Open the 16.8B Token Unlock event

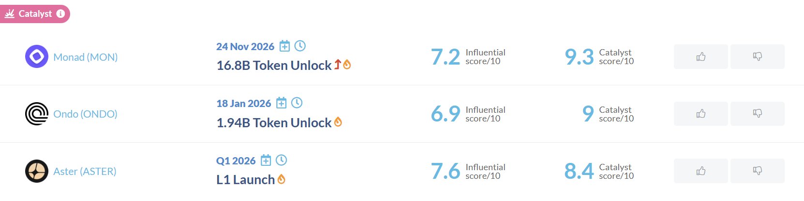pos(274,66)
